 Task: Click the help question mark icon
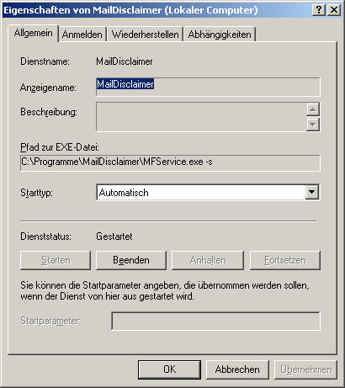319,10
